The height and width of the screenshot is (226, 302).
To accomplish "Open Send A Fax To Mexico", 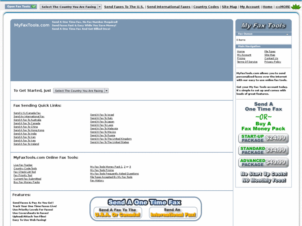I will pos(103,132).
